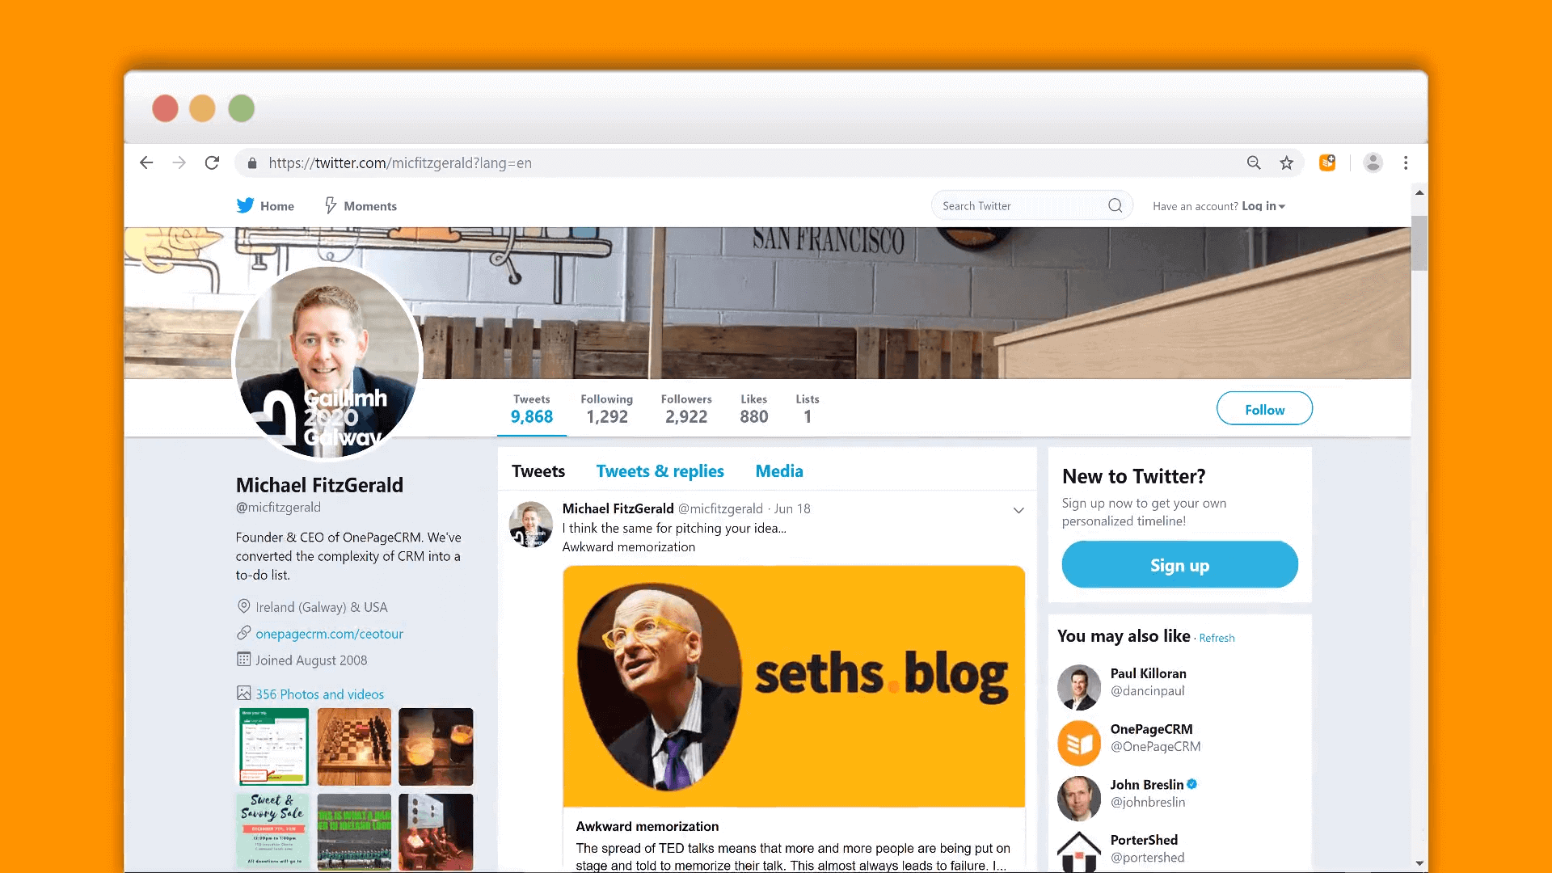This screenshot has height=873, width=1552.
Task: Click the bookmark/star icon in address bar
Action: [x=1288, y=162]
